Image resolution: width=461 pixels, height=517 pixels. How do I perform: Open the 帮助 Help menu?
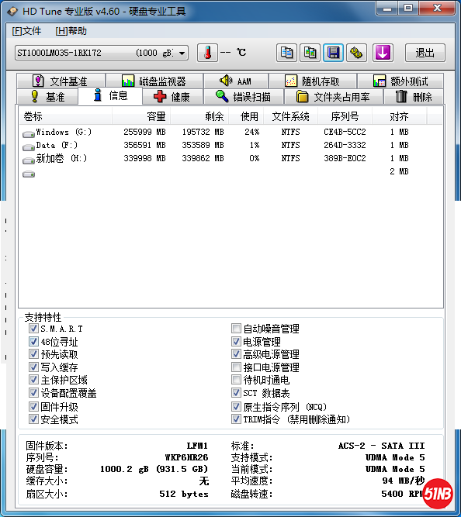pyautogui.click(x=71, y=31)
